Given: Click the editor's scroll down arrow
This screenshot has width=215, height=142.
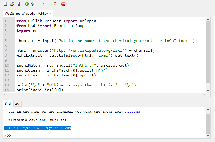Looking at the screenshot, I should click(208, 90).
